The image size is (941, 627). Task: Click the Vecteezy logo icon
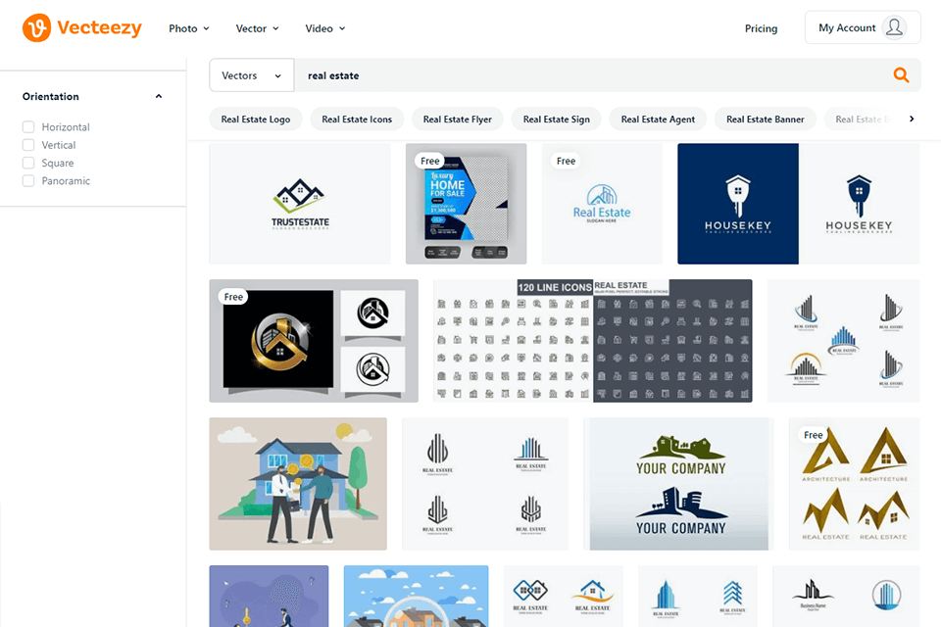[x=36, y=28]
